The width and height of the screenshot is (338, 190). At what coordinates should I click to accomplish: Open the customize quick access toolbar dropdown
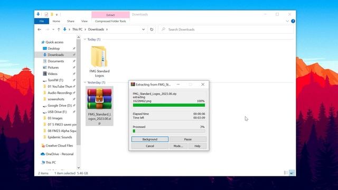click(x=57, y=15)
